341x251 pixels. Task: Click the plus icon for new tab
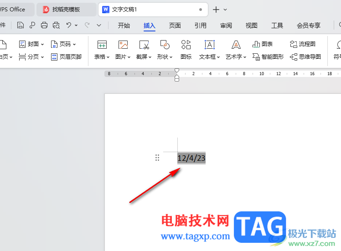click(216, 10)
